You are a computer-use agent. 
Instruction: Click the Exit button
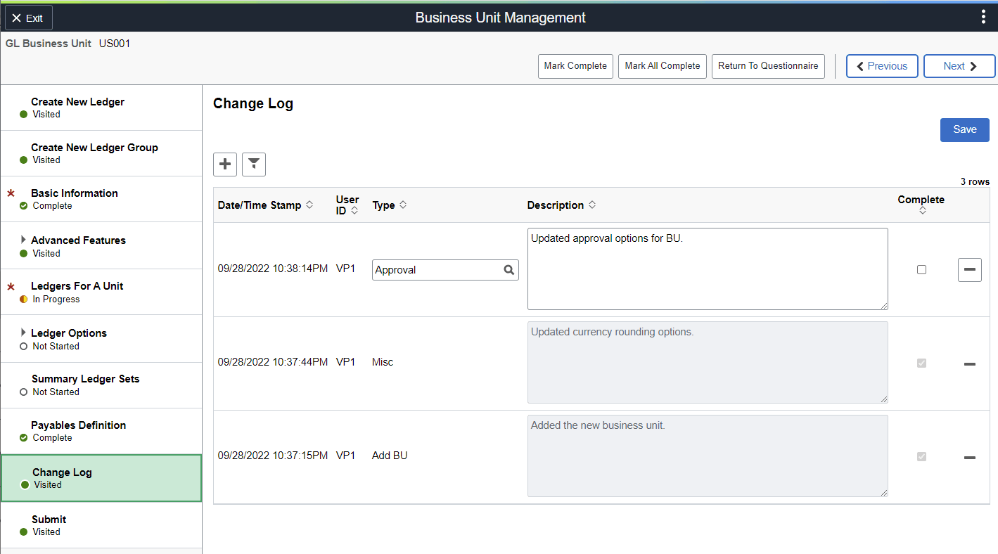click(28, 18)
